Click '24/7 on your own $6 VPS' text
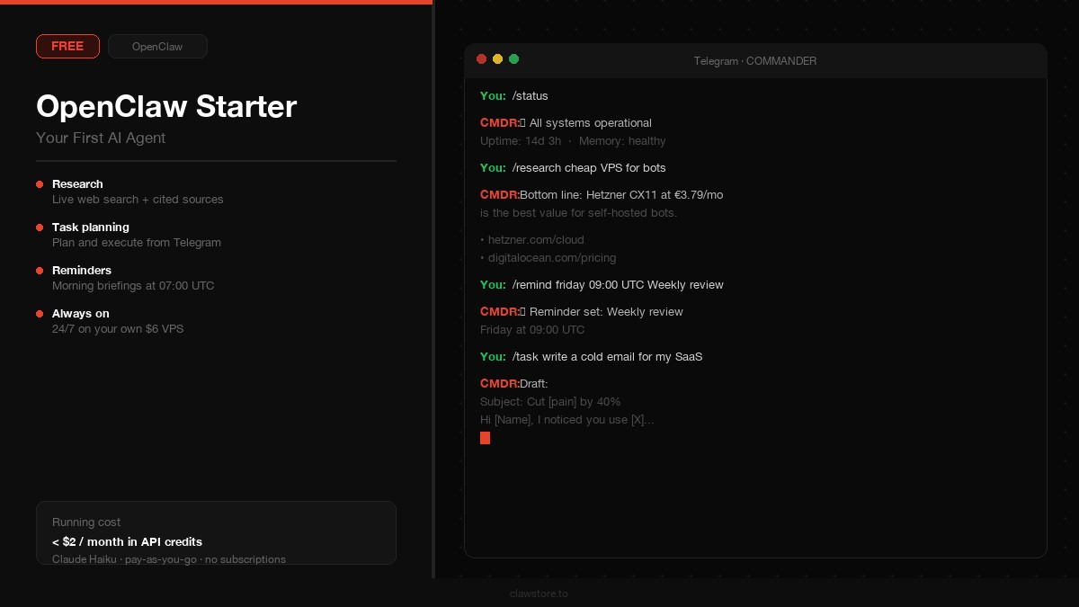This screenshot has width=1079, height=607. [x=118, y=329]
